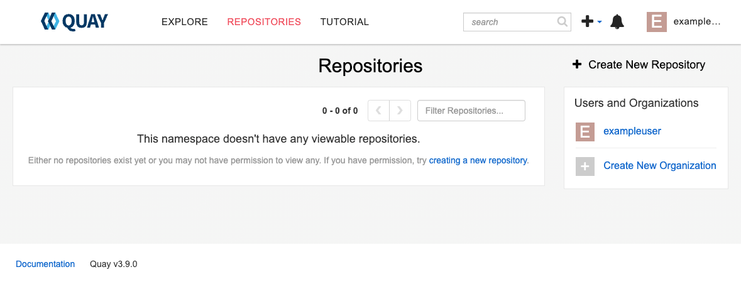Image resolution: width=741 pixels, height=284 pixels.
Task: Open the Documentation footer link
Action: pos(45,265)
